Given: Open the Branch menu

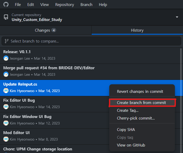Looking at the screenshot, I should pyautogui.click(x=86, y=5).
